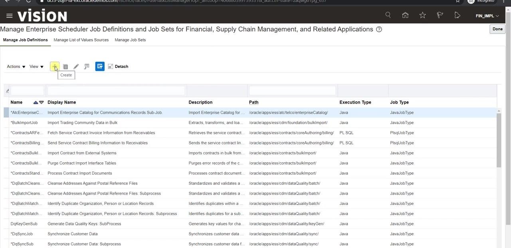Screen dimensions: 511x248
Task: Select Purge Contract Import Interface Tables row
Action: pyautogui.click(x=251, y=163)
